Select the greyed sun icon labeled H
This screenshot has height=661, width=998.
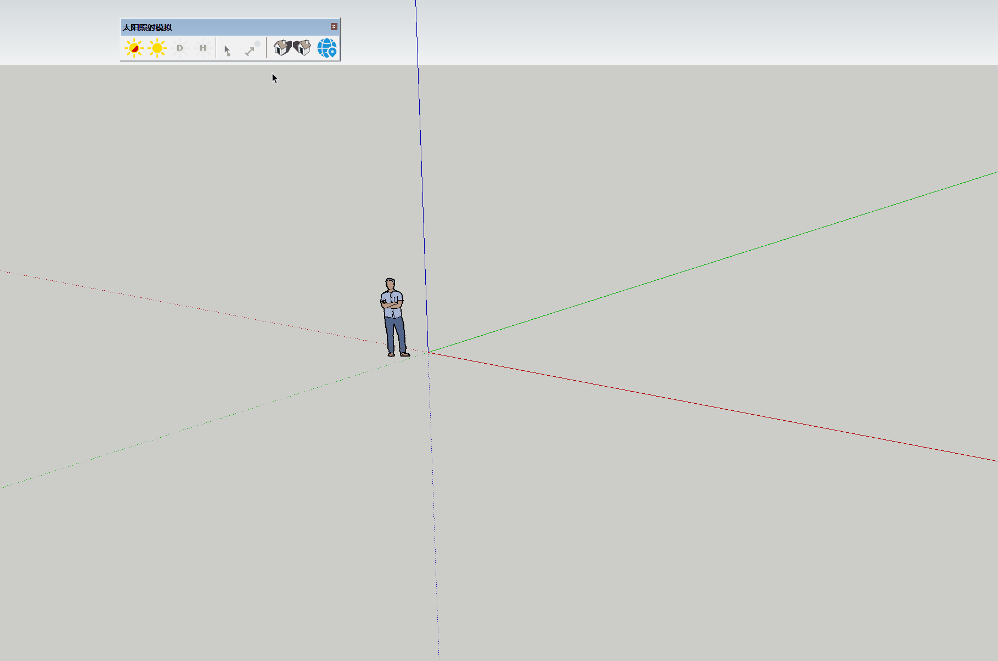pyautogui.click(x=203, y=48)
